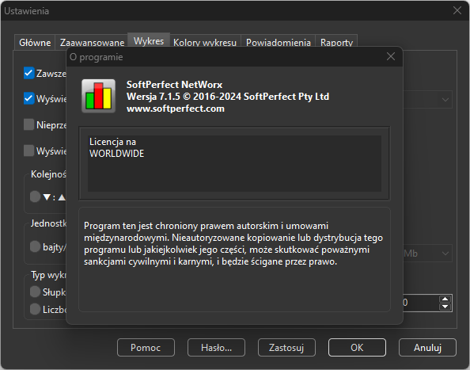470x370 pixels.
Task: Increase the spinner value with up arrow
Action: [x=445, y=299]
